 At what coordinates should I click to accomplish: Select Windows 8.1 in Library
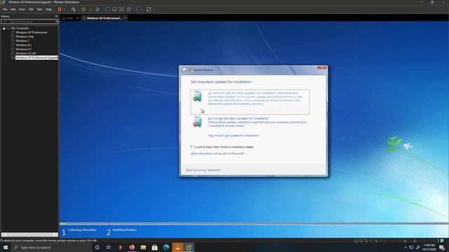click(x=23, y=49)
